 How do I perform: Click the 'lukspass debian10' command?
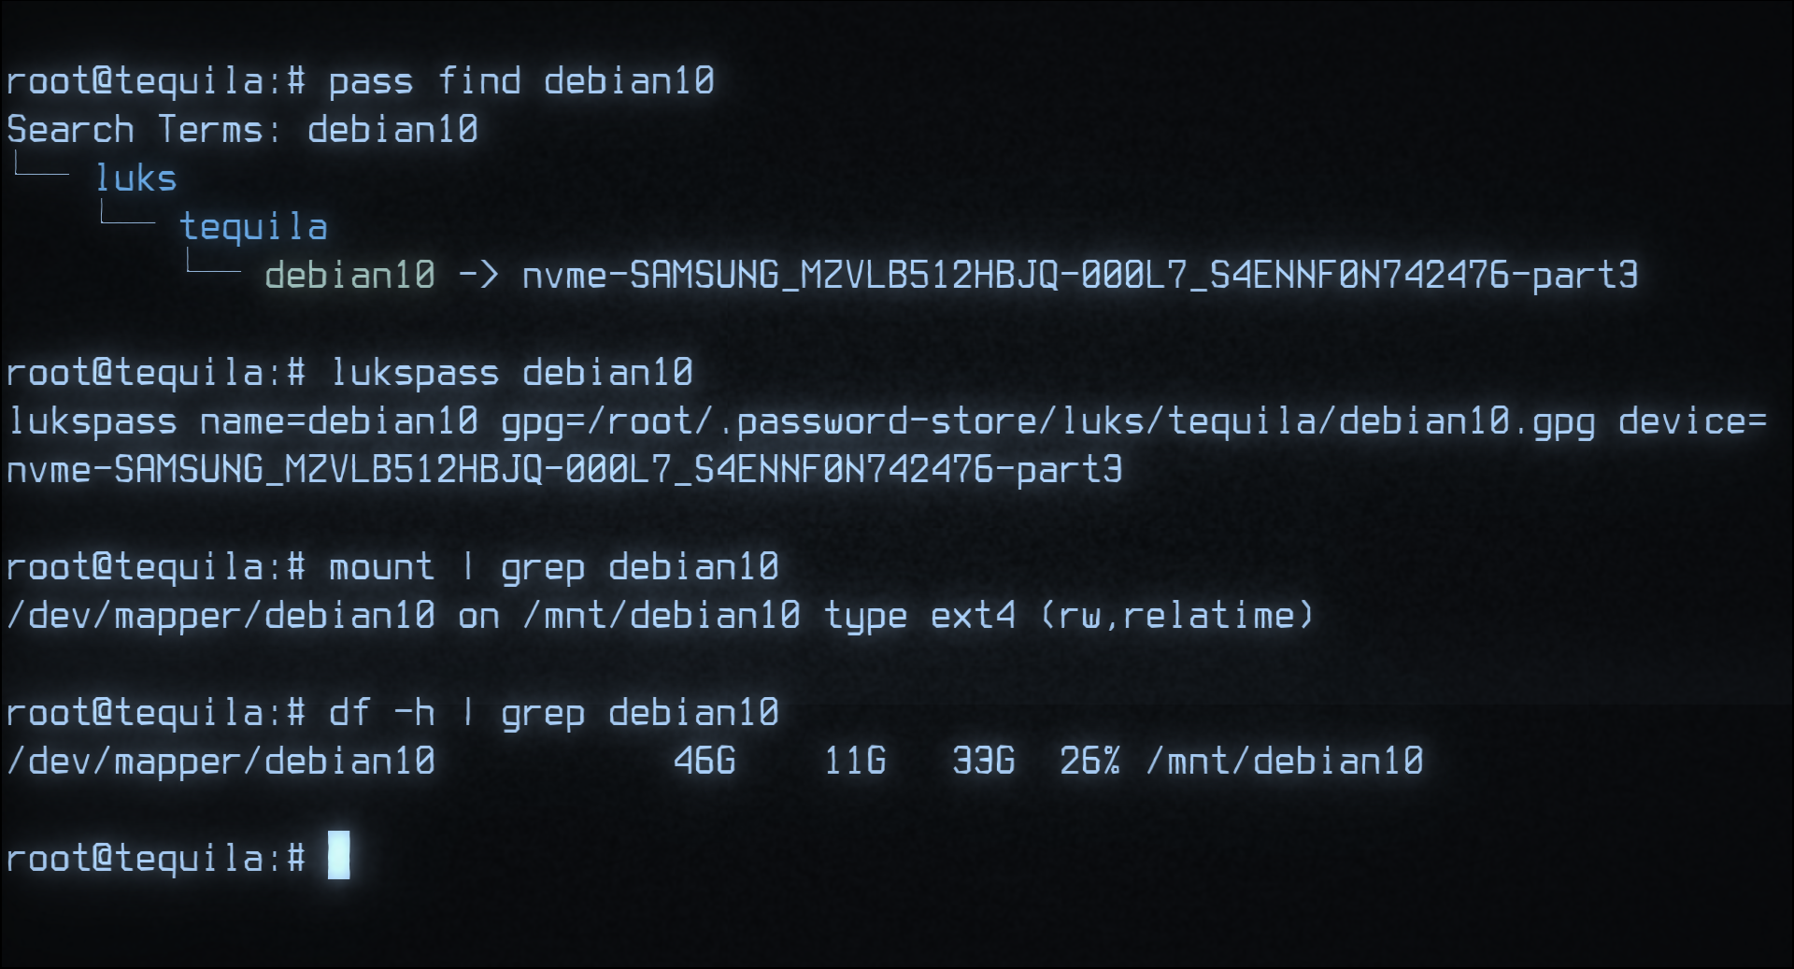(511, 373)
